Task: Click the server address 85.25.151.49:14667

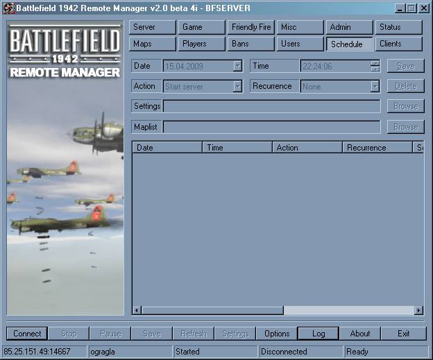Action: click(x=37, y=352)
